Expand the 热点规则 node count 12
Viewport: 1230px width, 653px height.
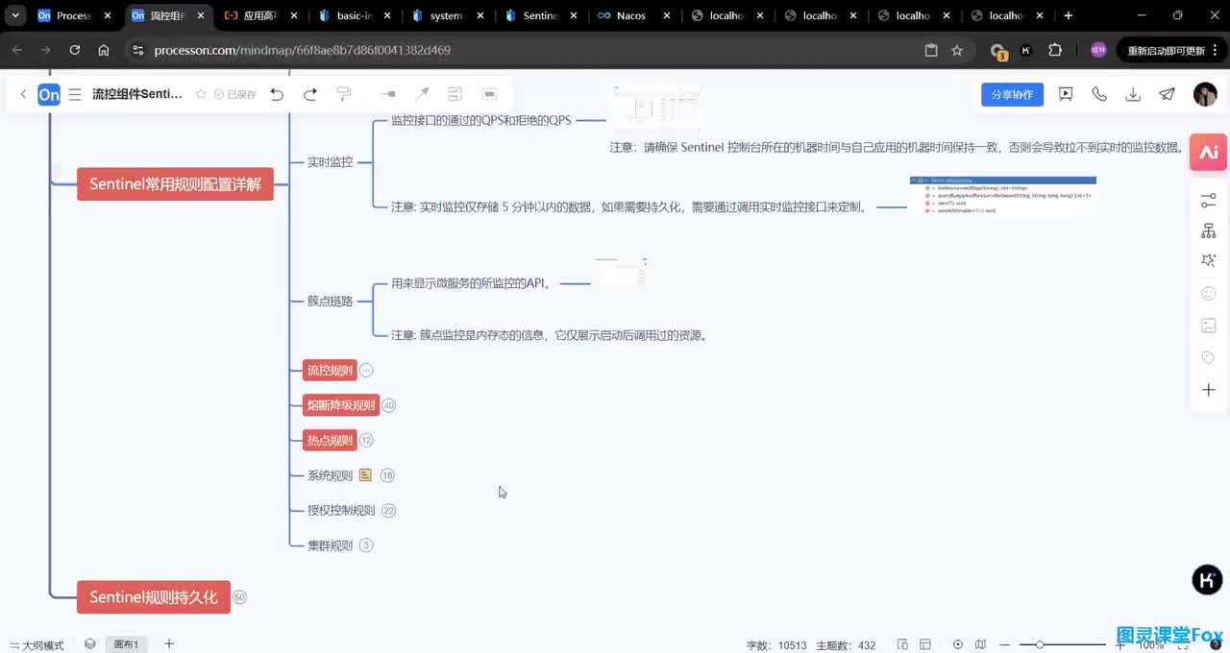(366, 440)
